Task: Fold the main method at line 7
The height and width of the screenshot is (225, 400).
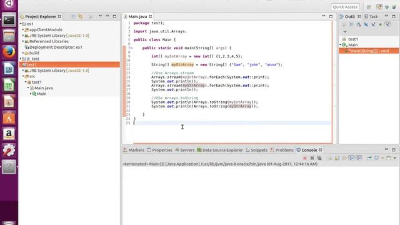Action: click(132, 48)
